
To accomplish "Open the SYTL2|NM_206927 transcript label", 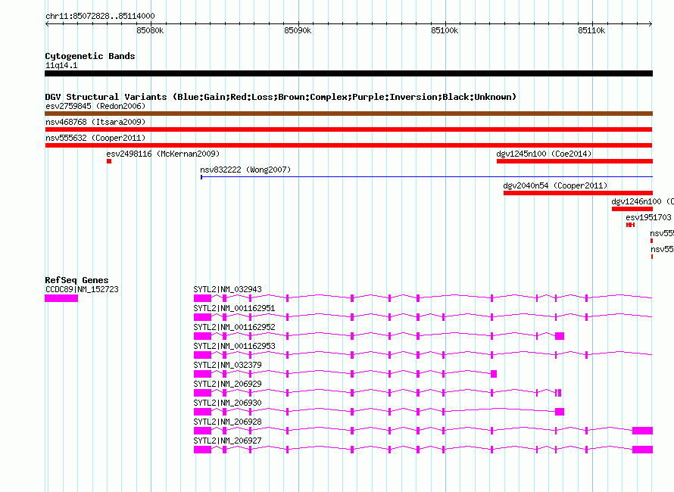I will point(227,441).
